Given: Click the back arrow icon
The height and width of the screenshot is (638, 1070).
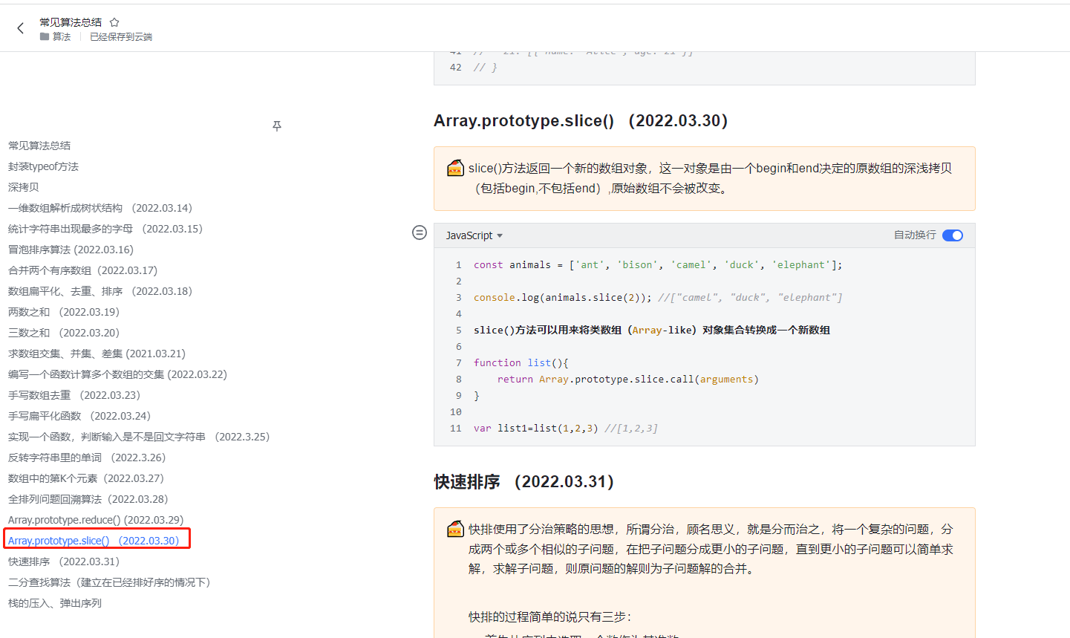Looking at the screenshot, I should click(20, 28).
